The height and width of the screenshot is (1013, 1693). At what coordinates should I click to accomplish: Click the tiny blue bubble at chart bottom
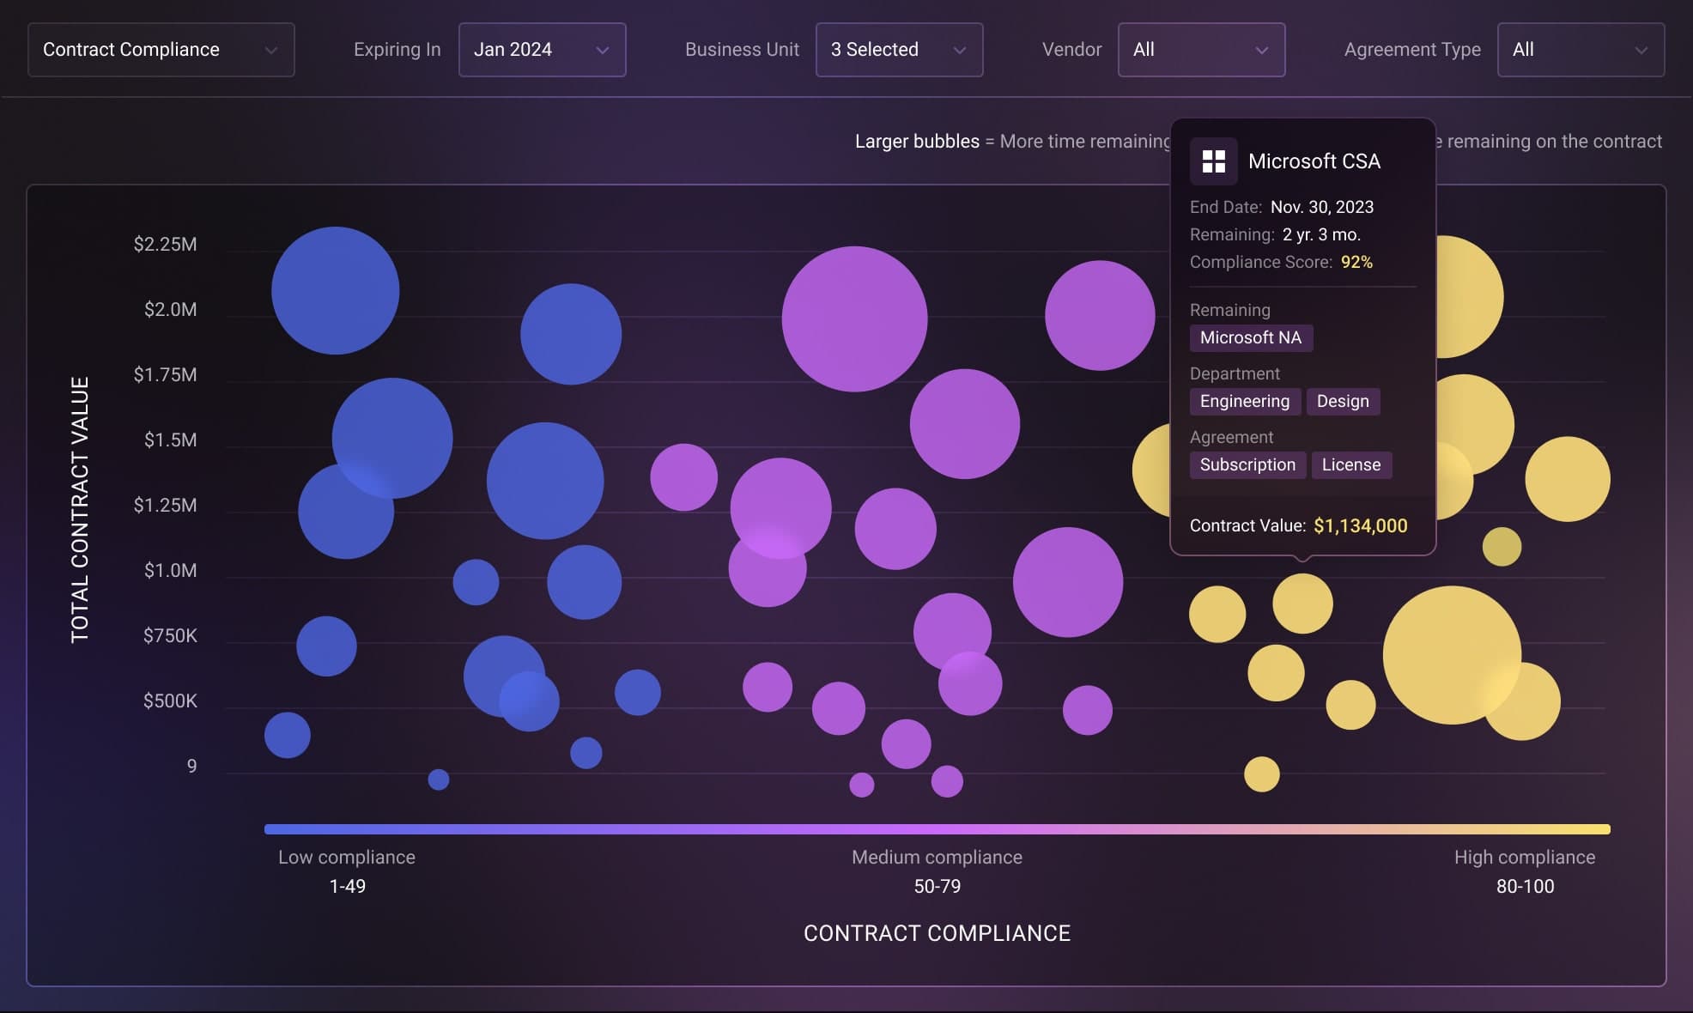coord(438,779)
